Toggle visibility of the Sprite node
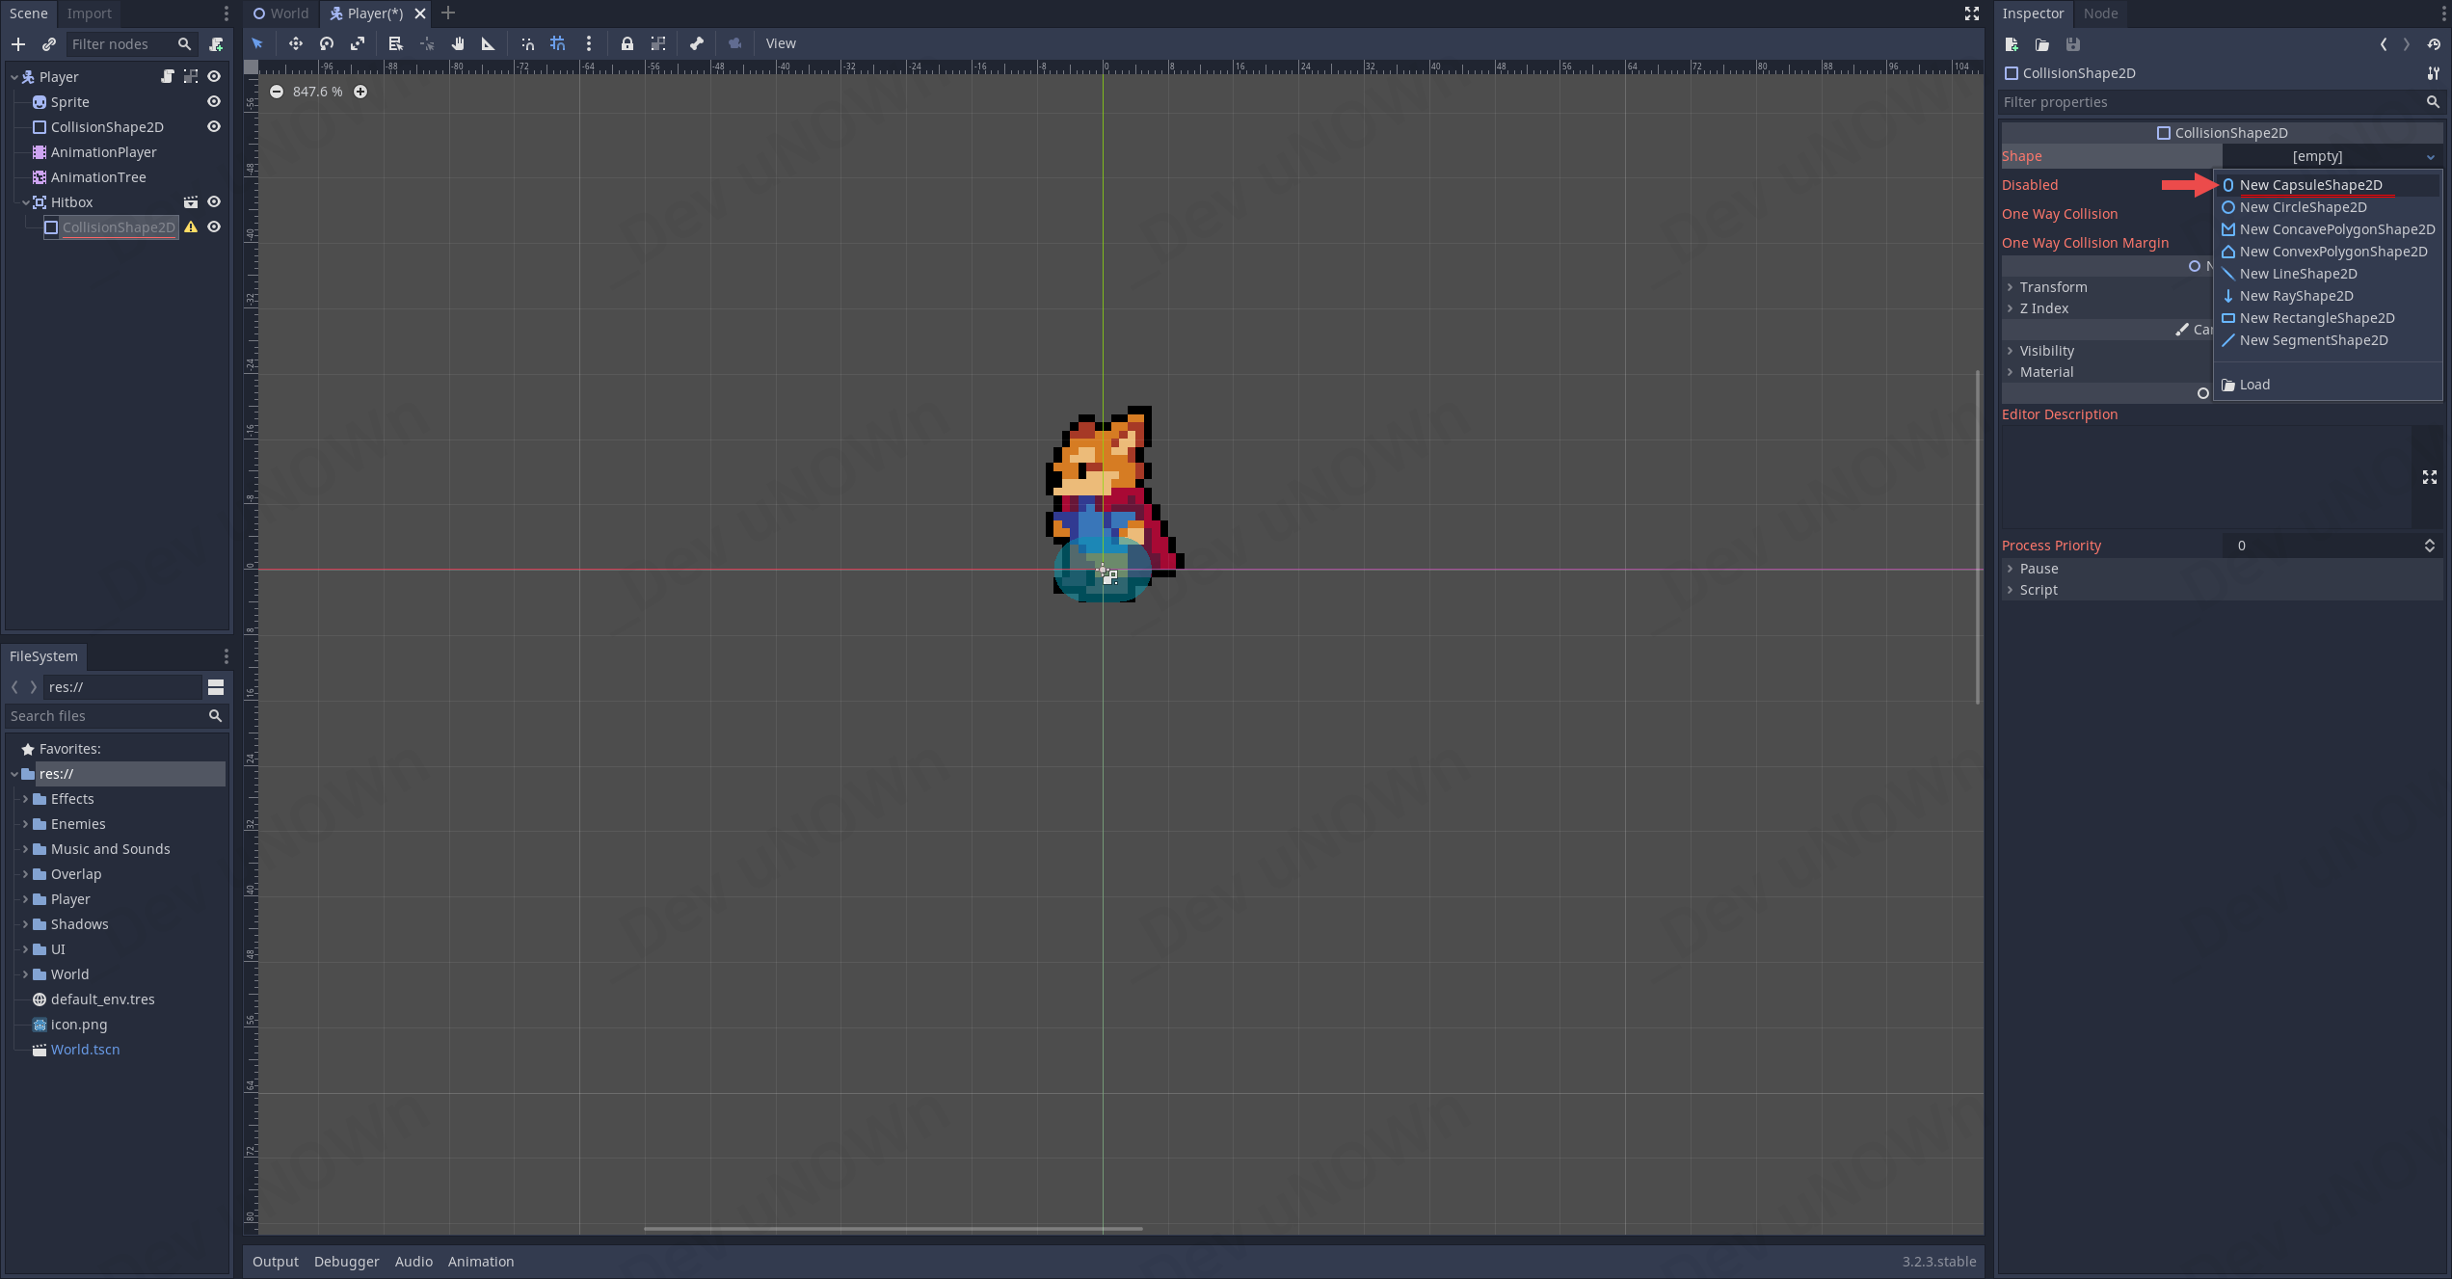2452x1279 pixels. click(214, 102)
